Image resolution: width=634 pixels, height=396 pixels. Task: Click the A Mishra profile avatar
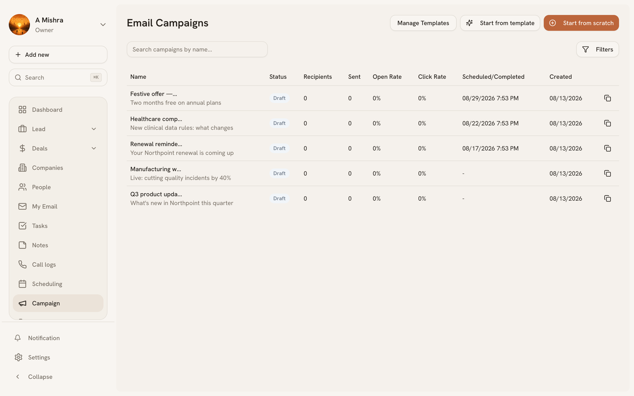19,25
